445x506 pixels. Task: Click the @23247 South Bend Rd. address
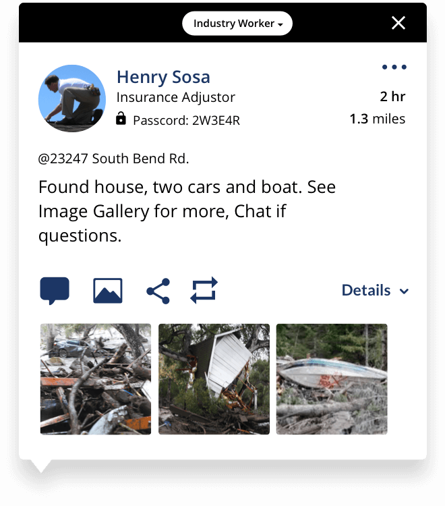pos(113,159)
